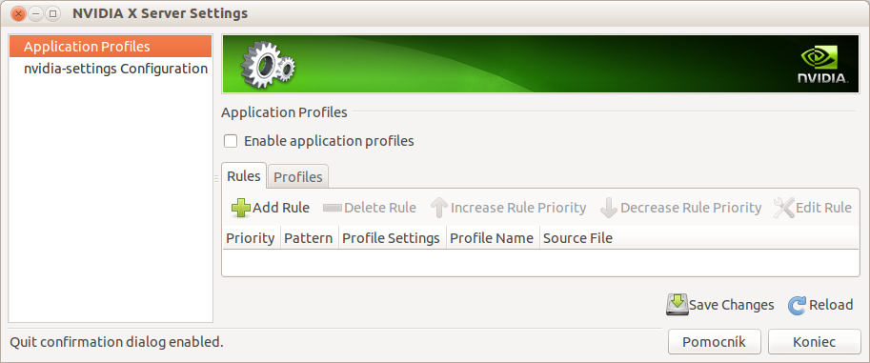Image resolution: width=870 pixels, height=363 pixels.
Task: Click the Profile Name column header
Action: pos(493,238)
